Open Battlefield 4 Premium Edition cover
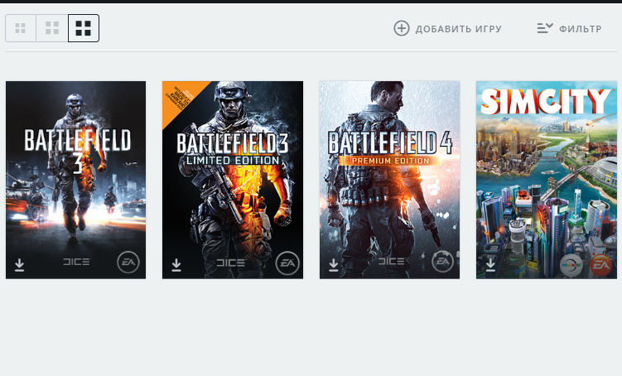This screenshot has height=376, width=622. click(389, 180)
